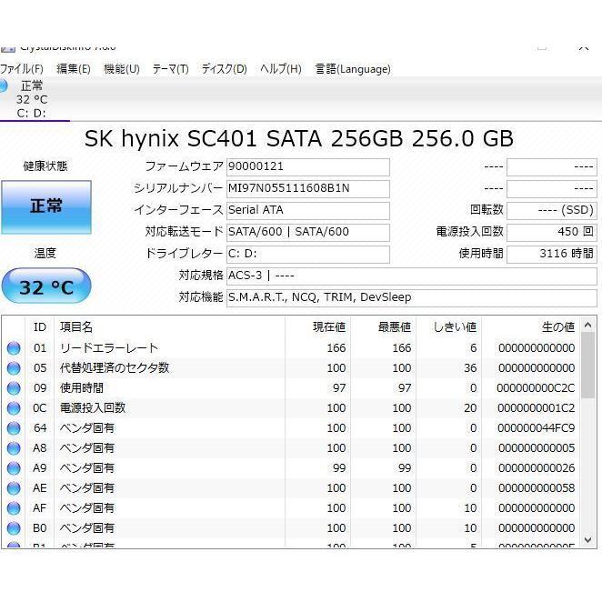Select the 代替処理済のセクタ数 row
Image resolution: width=602 pixels, height=602 pixels.
pyautogui.click(x=291, y=368)
